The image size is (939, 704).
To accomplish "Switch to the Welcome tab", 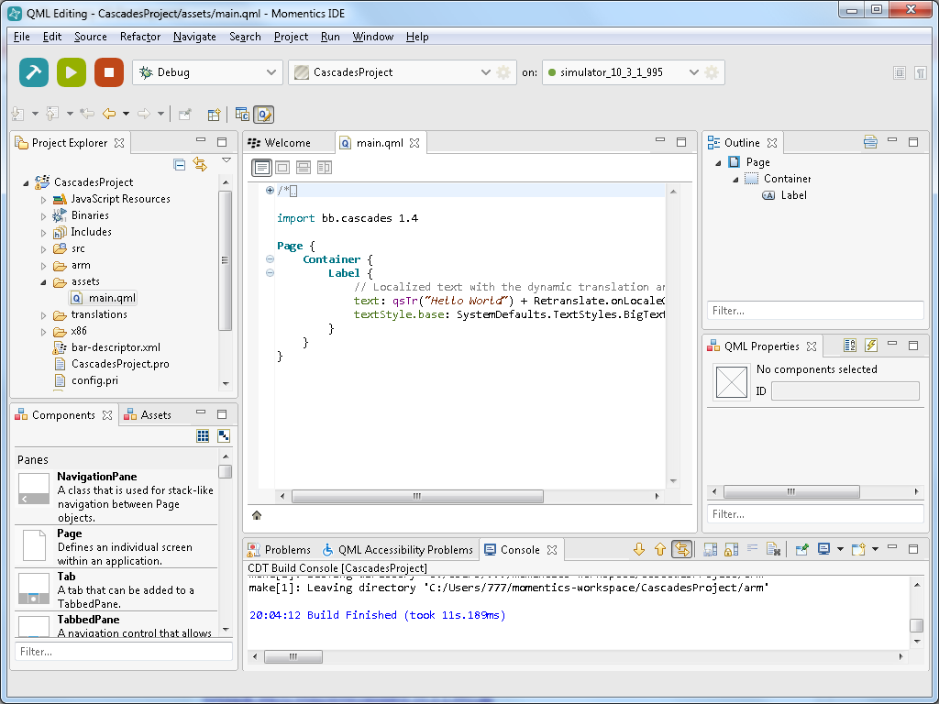I will pos(287,143).
